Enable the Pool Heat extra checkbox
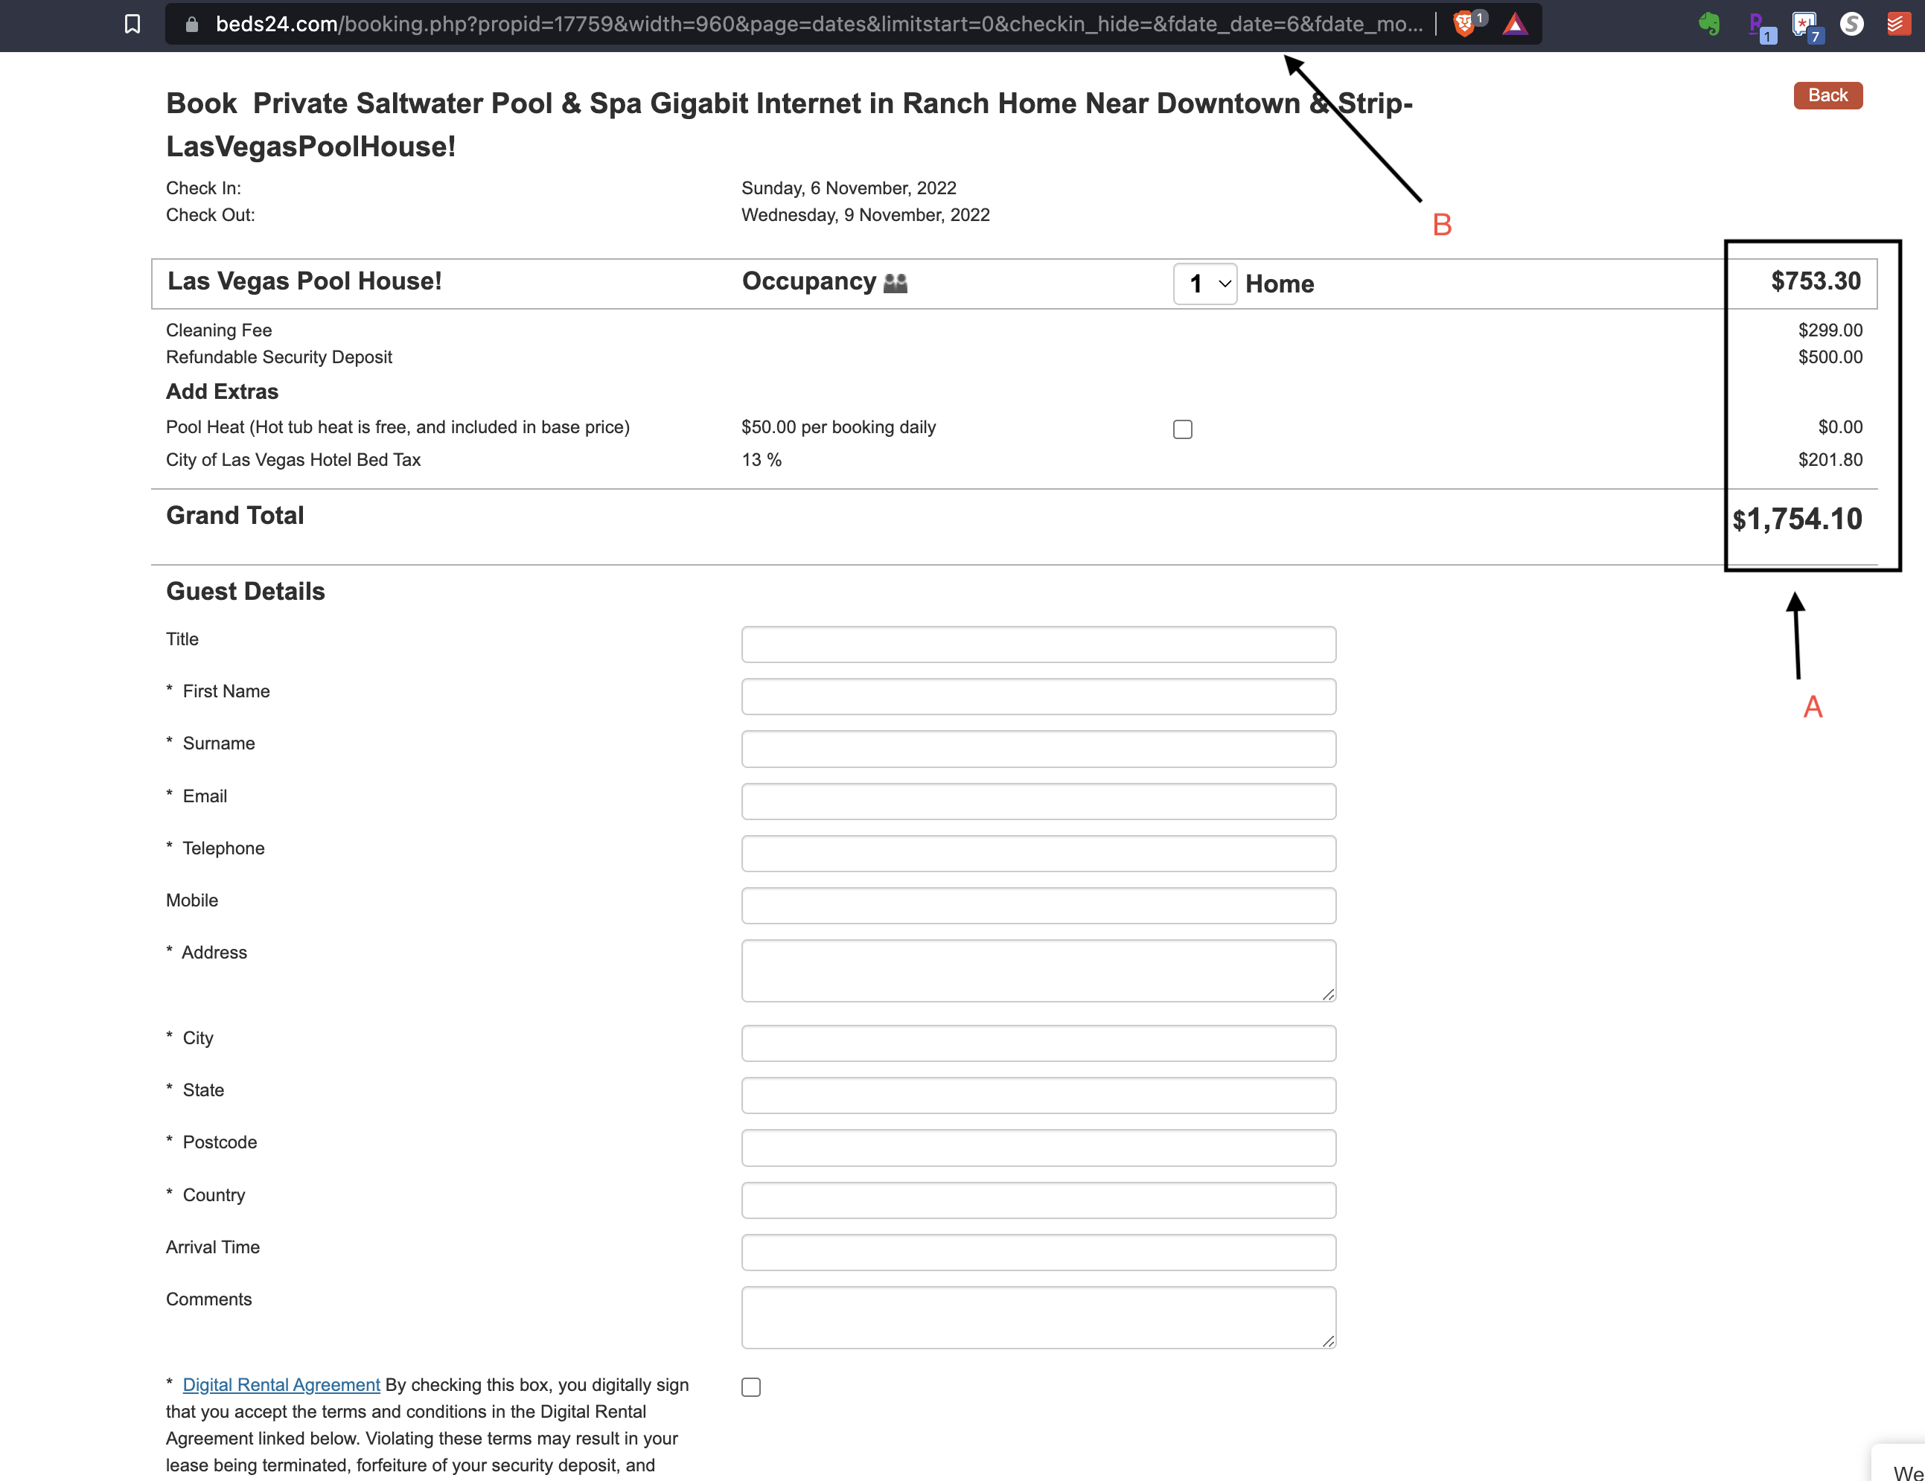Image resolution: width=1925 pixels, height=1481 pixels. 1182,429
